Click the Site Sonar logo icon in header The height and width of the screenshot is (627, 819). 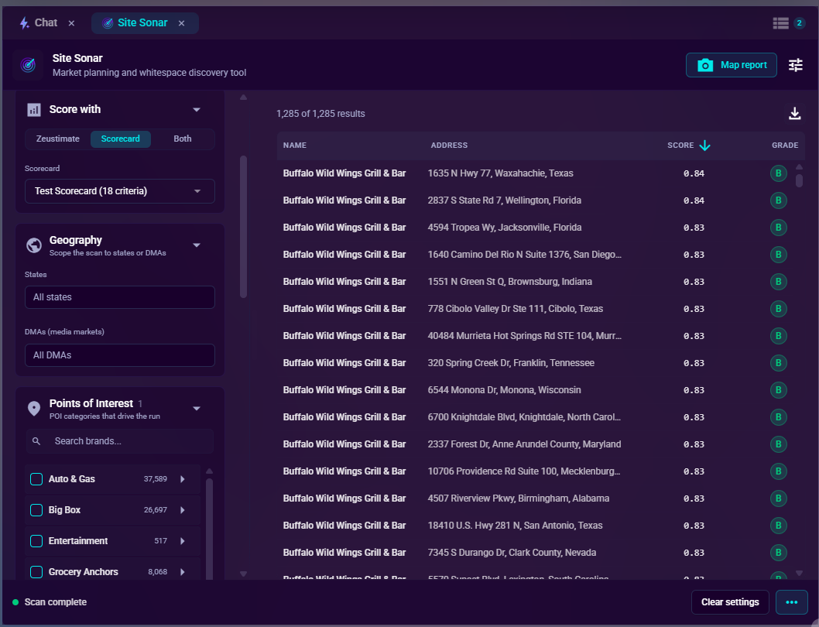(x=28, y=65)
